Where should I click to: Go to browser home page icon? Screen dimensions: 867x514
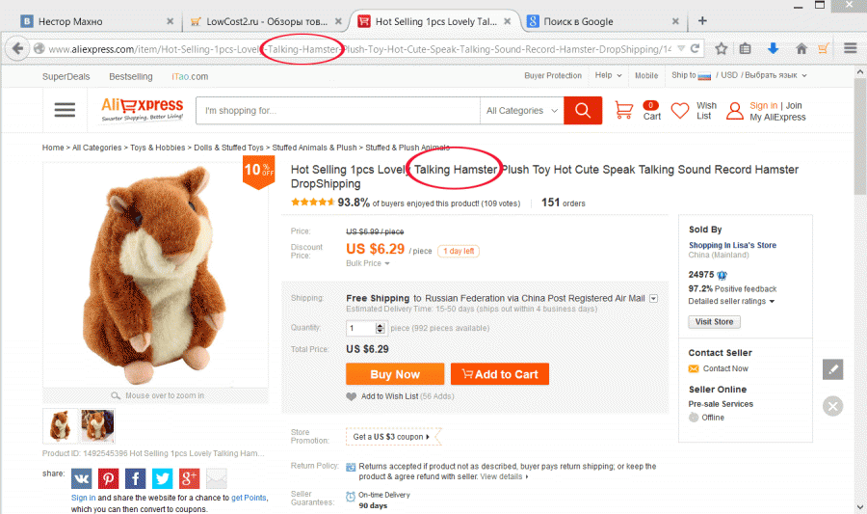pos(801,48)
